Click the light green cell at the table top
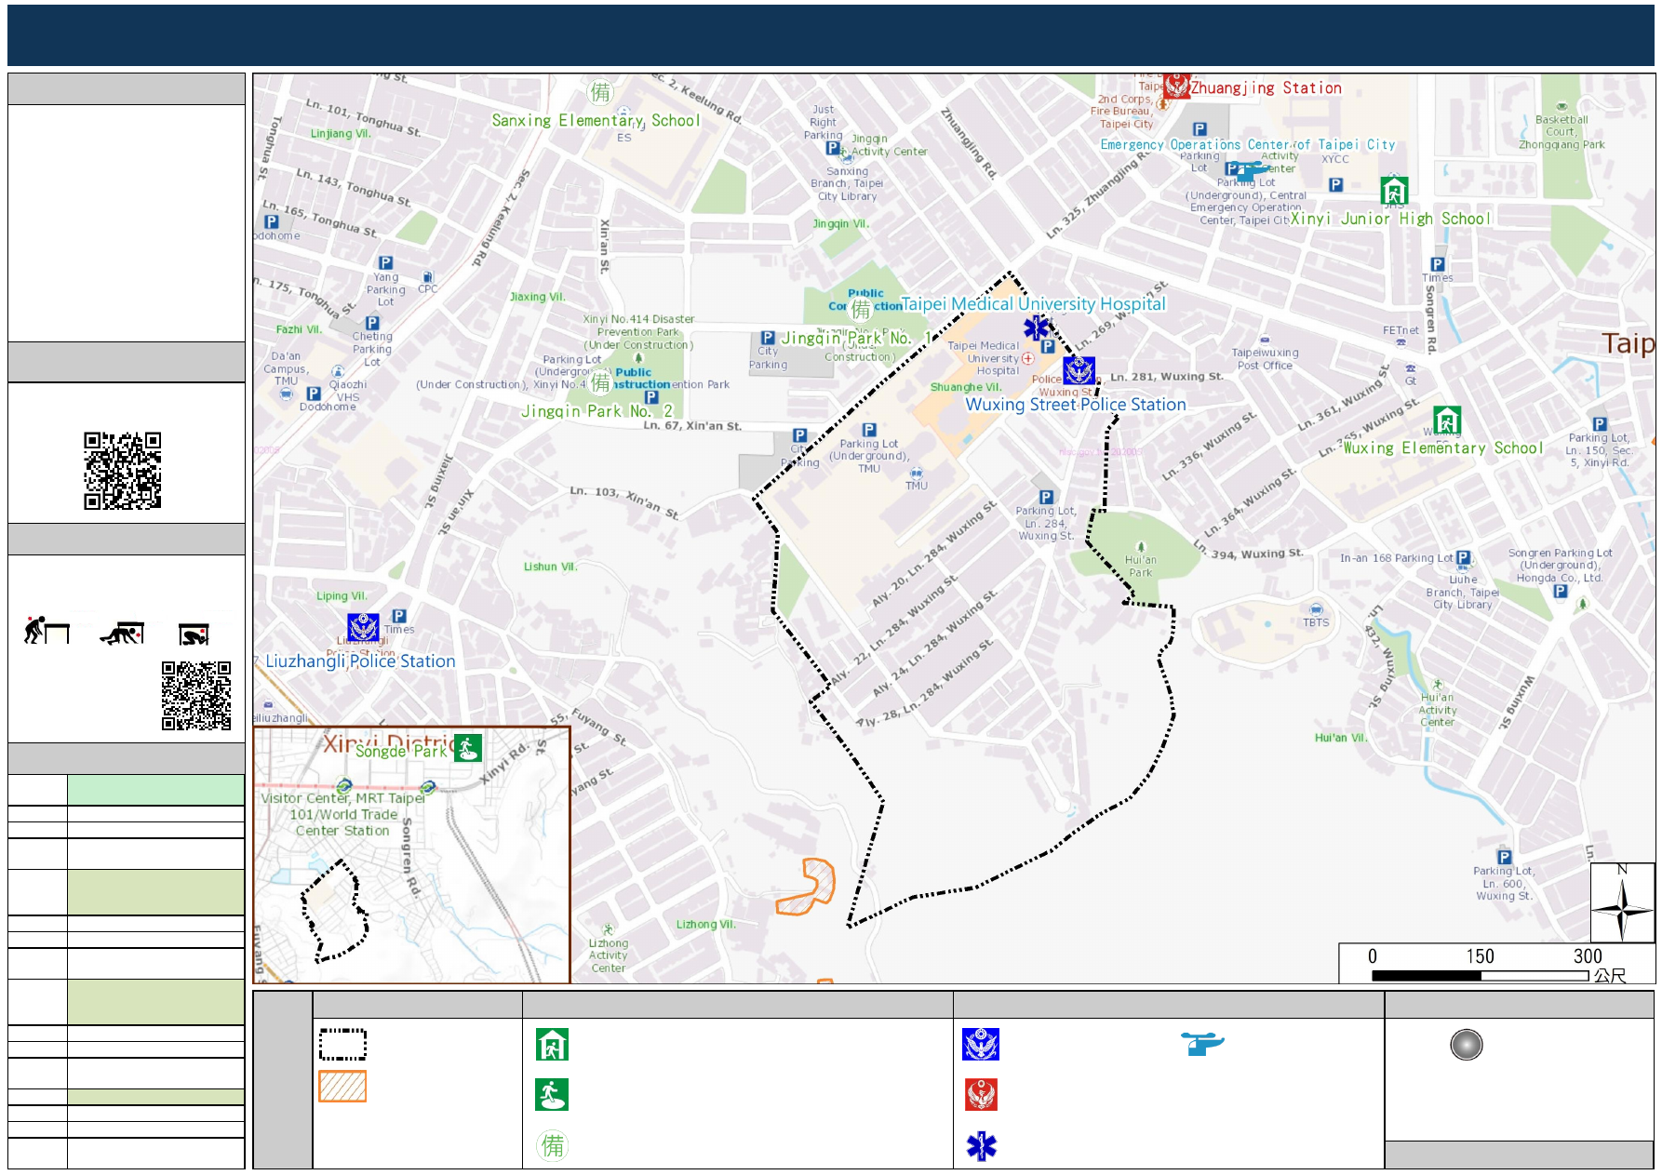 point(155,790)
